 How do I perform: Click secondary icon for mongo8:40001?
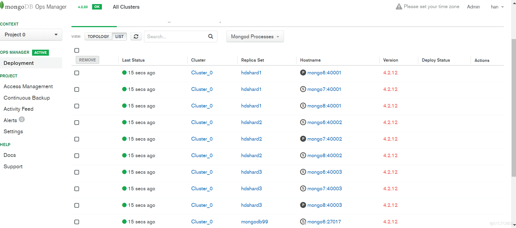click(x=303, y=106)
